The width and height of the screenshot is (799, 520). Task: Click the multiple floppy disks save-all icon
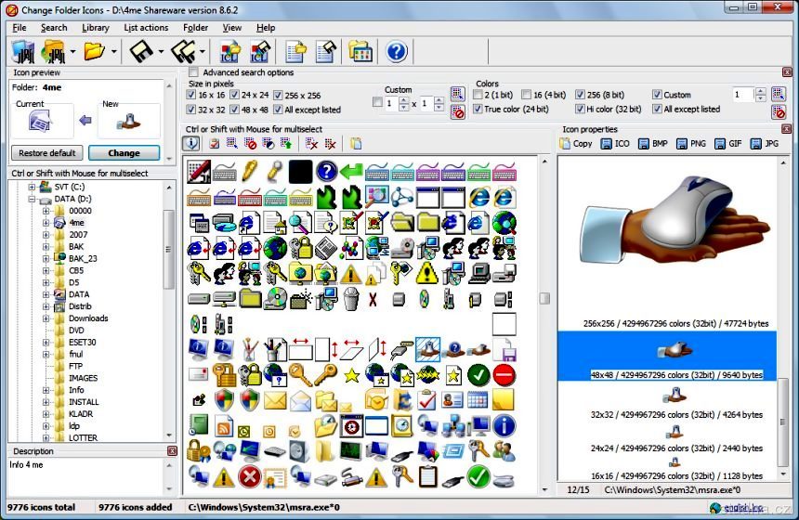tap(183, 51)
